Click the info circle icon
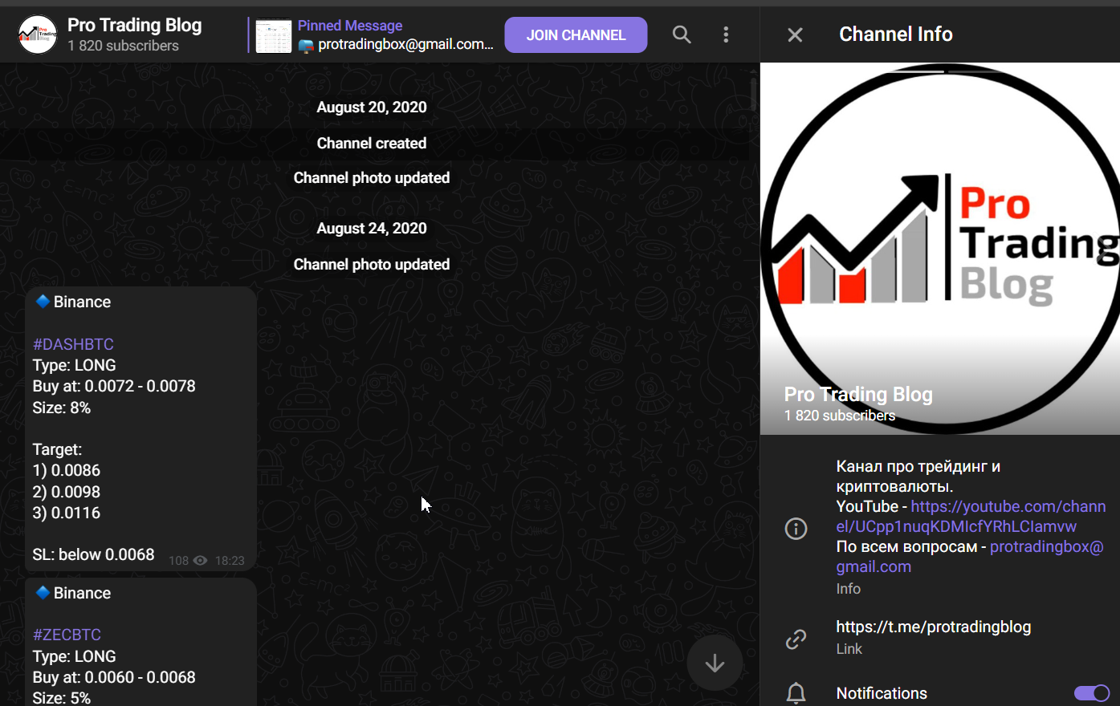This screenshot has width=1120, height=706. (796, 529)
